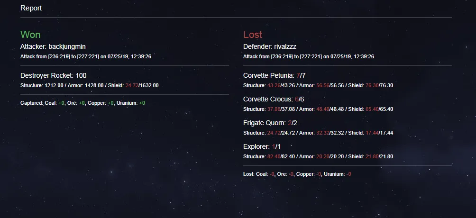Click the Report heading

tap(31, 8)
